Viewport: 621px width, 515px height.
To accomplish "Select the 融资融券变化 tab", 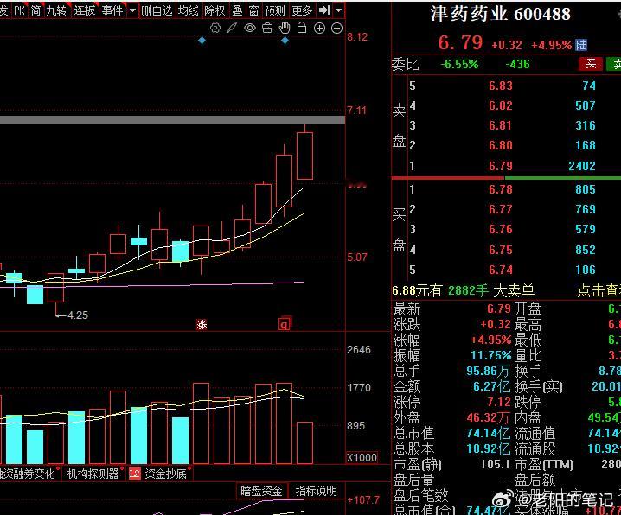I will [x=28, y=474].
